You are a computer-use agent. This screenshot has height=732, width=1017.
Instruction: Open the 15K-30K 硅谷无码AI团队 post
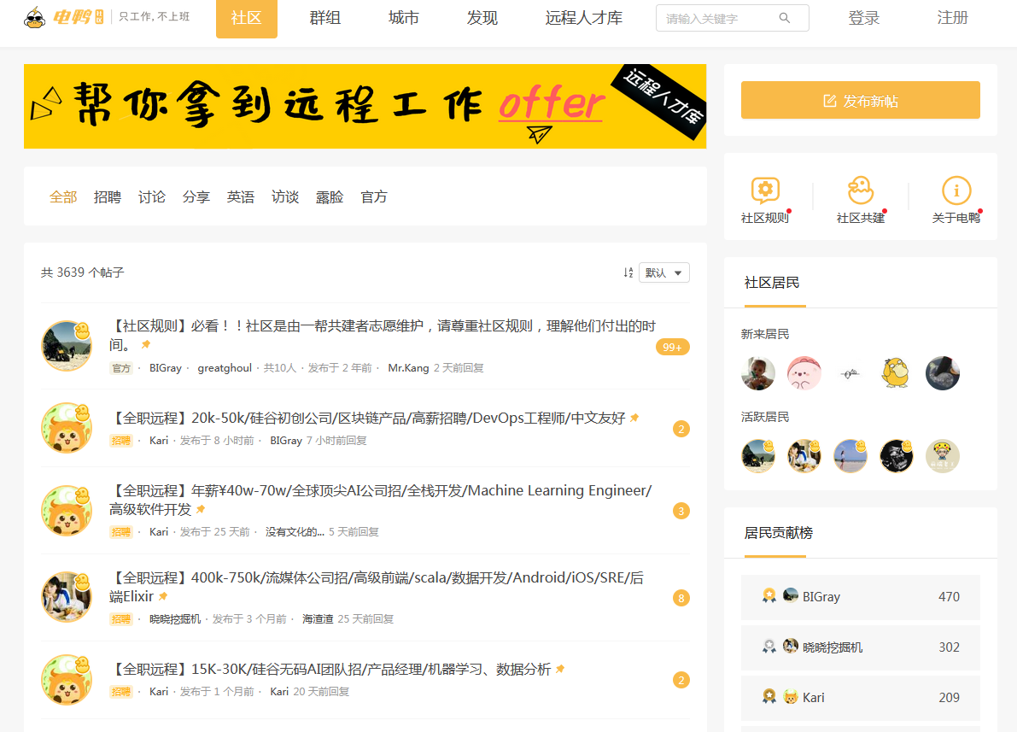[x=331, y=669]
